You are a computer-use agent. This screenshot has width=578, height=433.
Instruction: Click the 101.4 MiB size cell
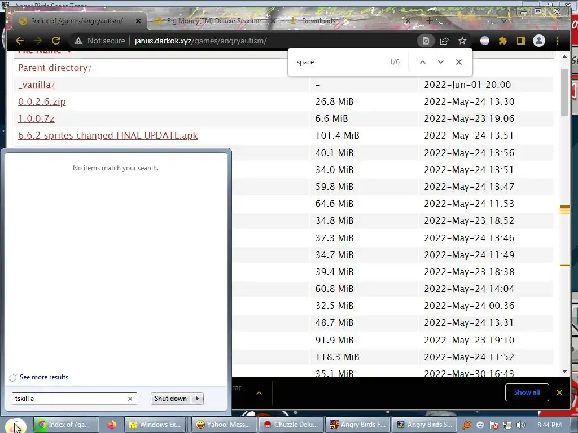pos(338,135)
